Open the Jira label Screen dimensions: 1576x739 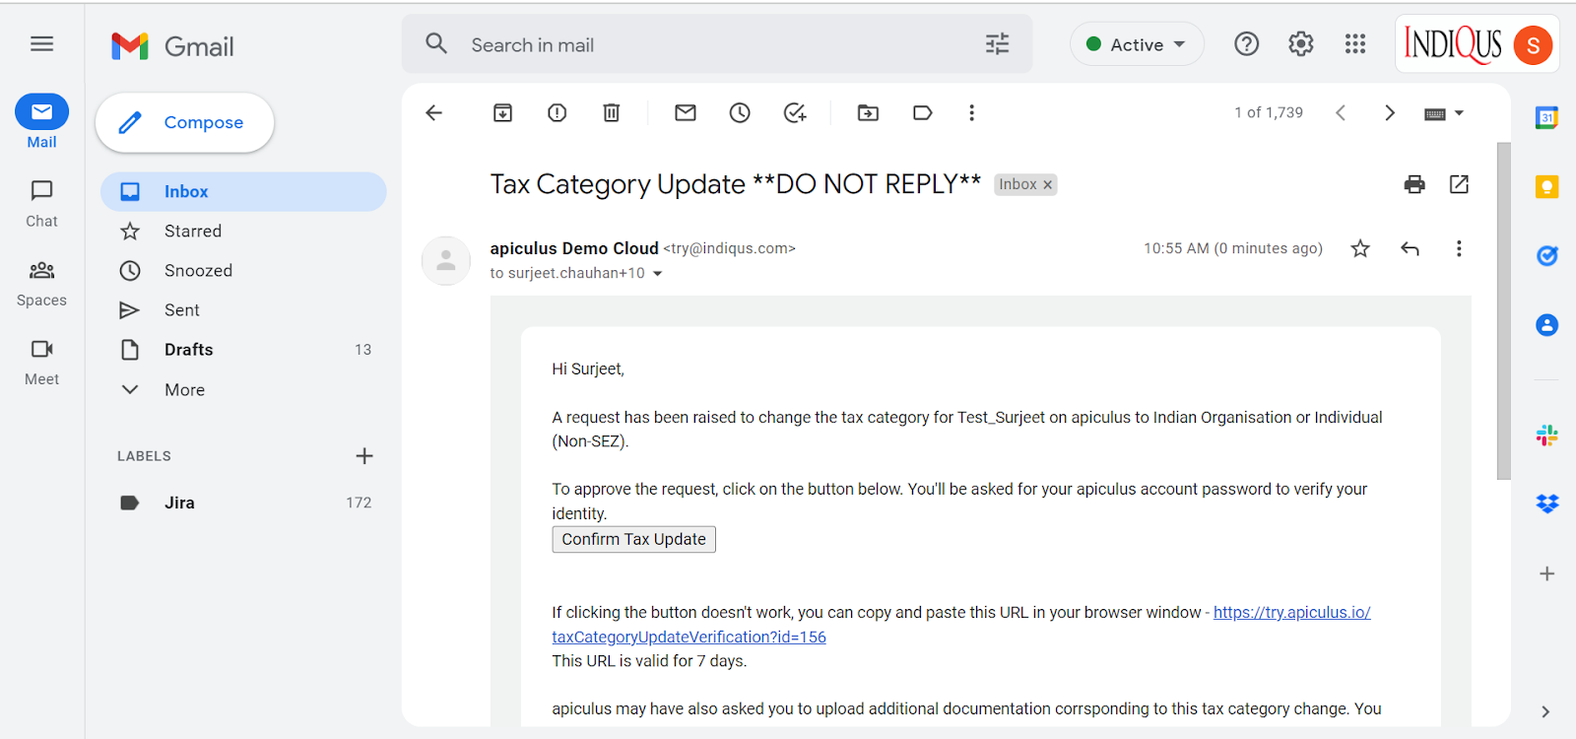[243, 503]
